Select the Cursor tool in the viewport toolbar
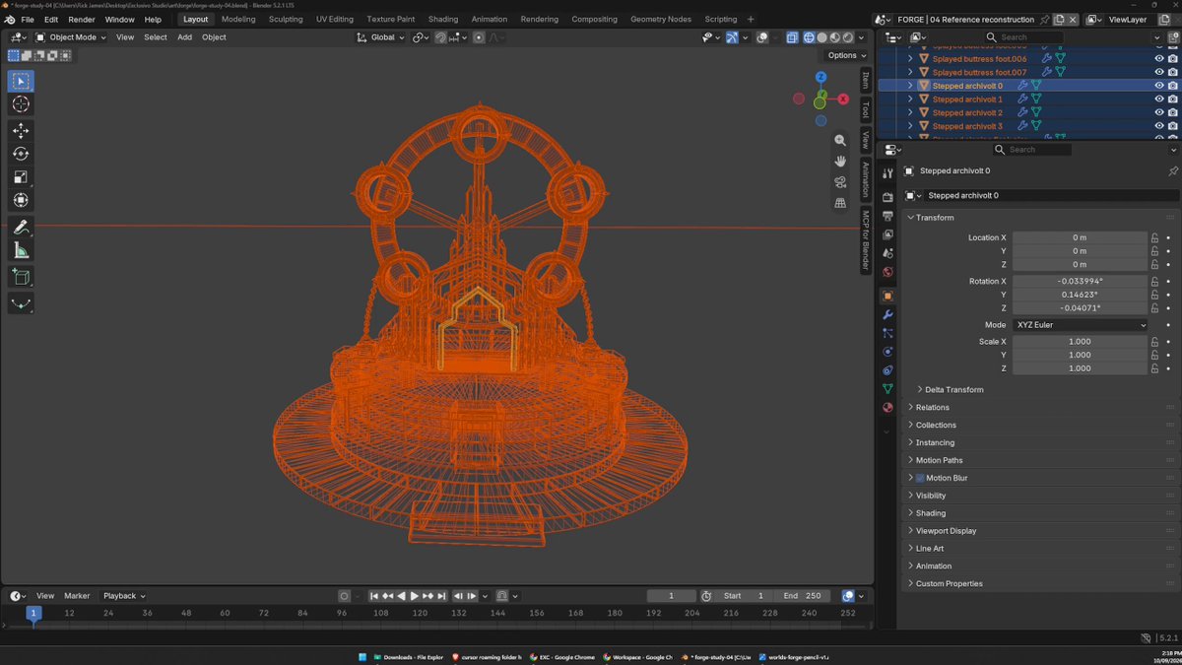This screenshot has height=665, width=1182. (x=21, y=104)
